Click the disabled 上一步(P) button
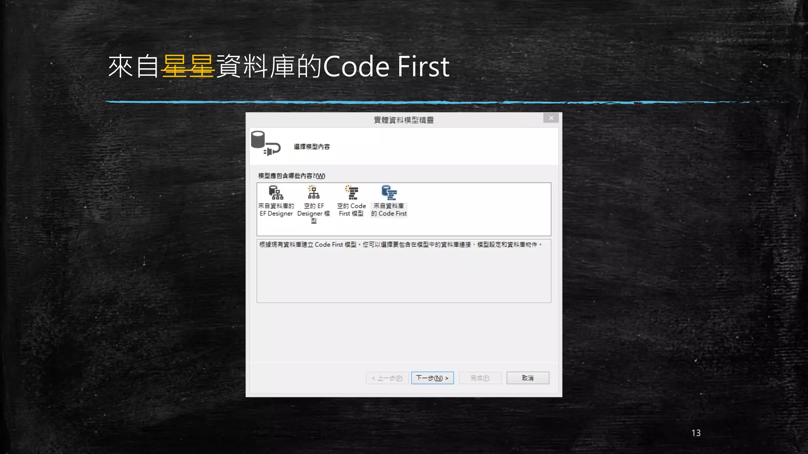Image resolution: width=808 pixels, height=454 pixels. click(387, 378)
